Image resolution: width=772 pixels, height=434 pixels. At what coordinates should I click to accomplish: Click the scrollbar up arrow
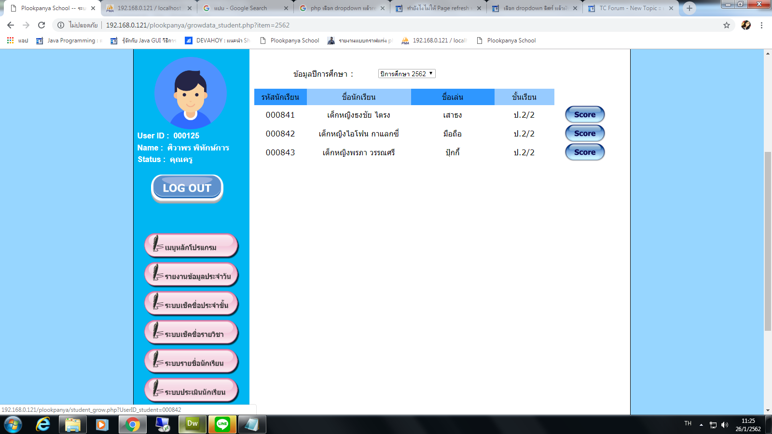coord(768,53)
